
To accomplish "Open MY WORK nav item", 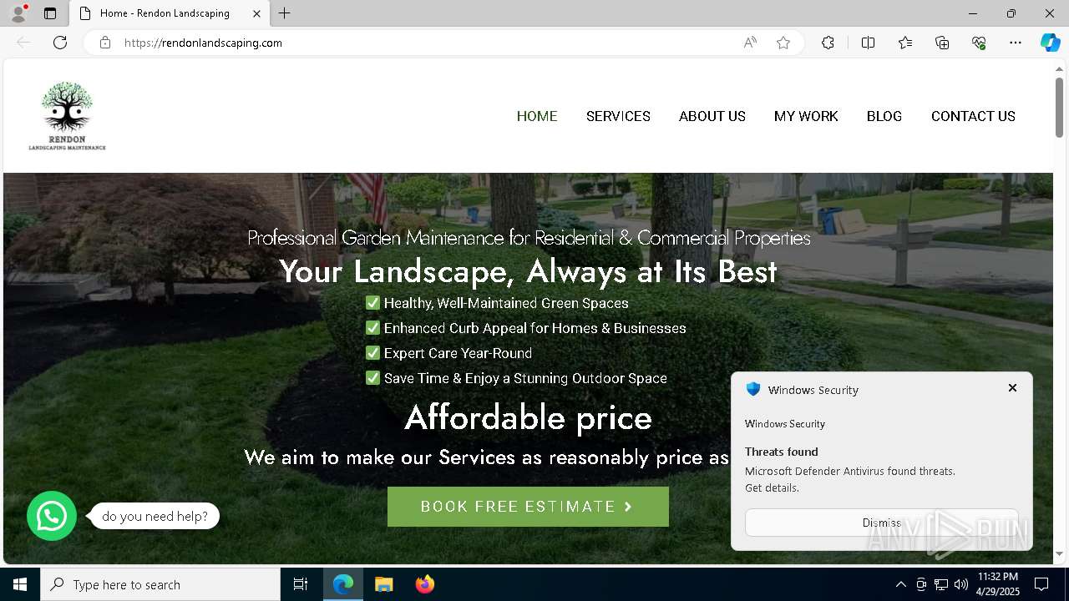I will tap(806, 116).
